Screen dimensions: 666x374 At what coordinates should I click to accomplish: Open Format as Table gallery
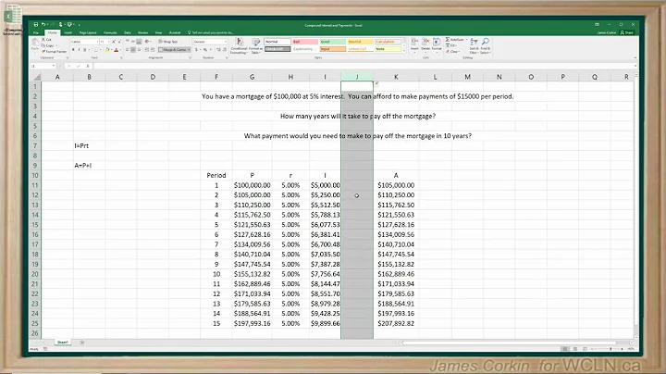point(255,46)
